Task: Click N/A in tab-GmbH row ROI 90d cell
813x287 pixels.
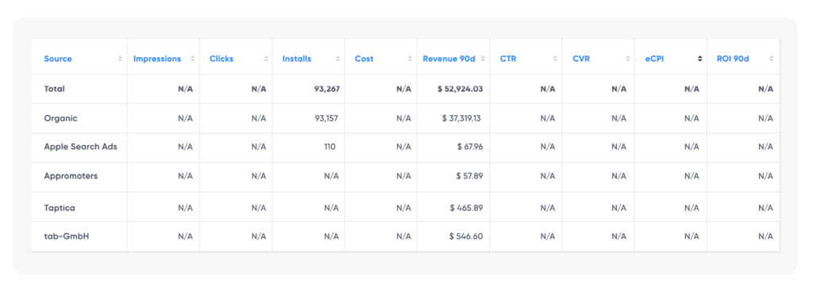Action: tap(766, 236)
